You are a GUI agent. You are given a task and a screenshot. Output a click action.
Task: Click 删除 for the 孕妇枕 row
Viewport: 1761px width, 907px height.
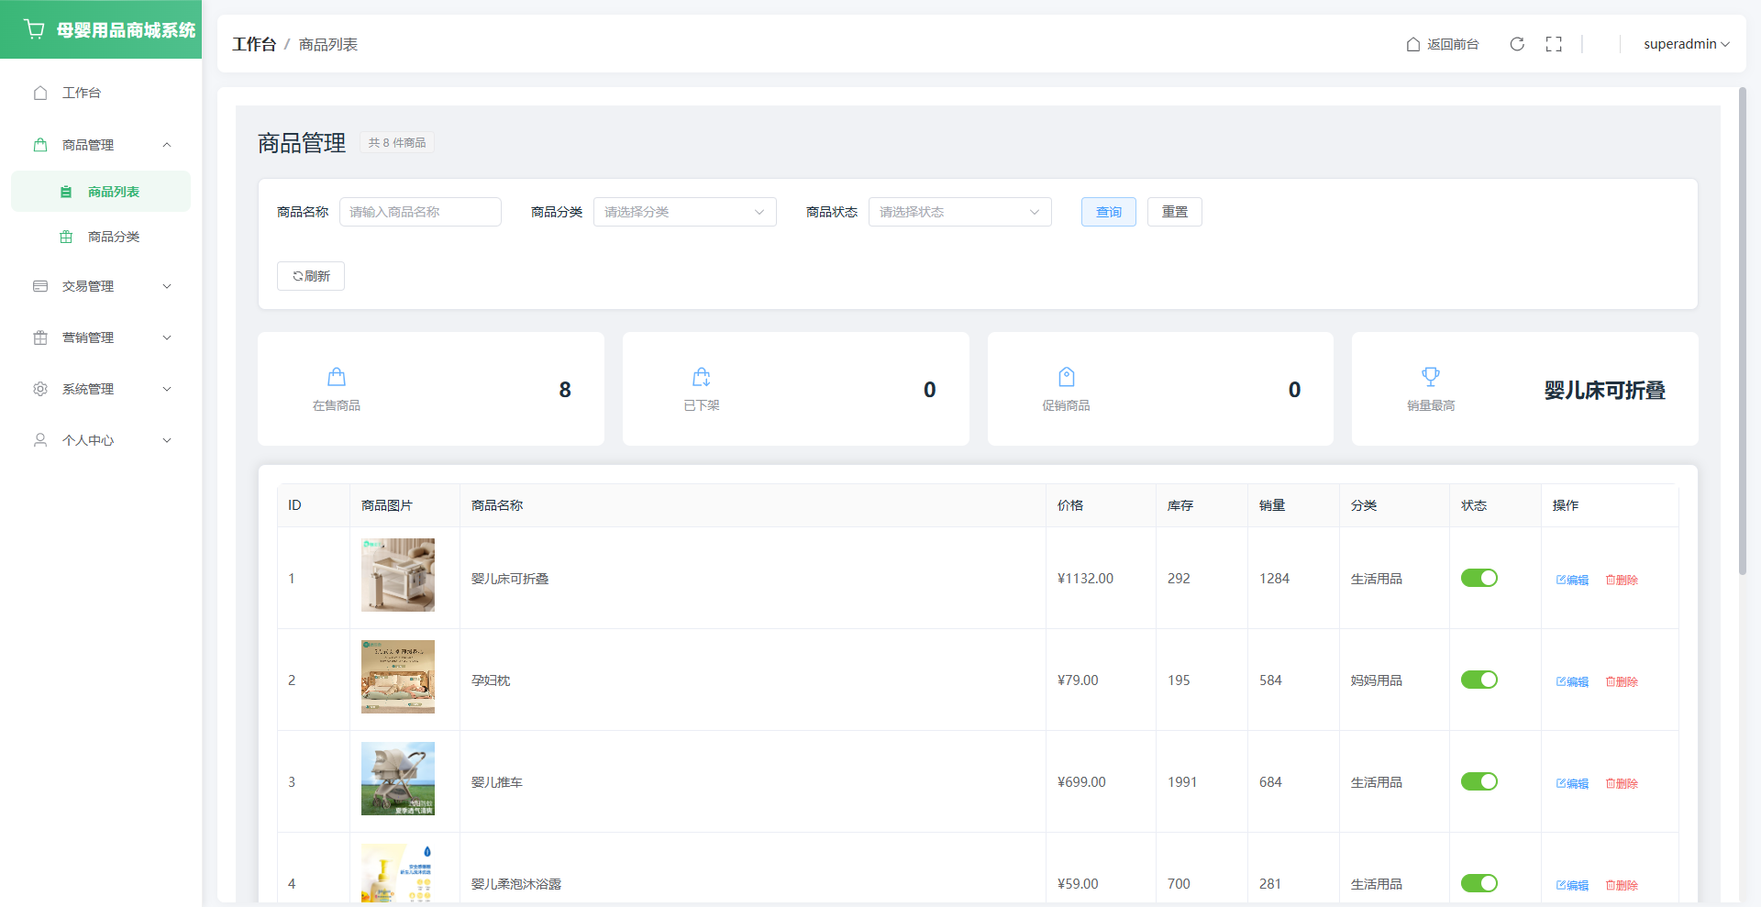click(x=1622, y=681)
